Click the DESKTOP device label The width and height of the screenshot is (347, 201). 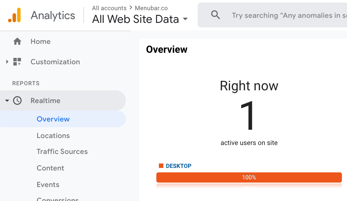179,166
